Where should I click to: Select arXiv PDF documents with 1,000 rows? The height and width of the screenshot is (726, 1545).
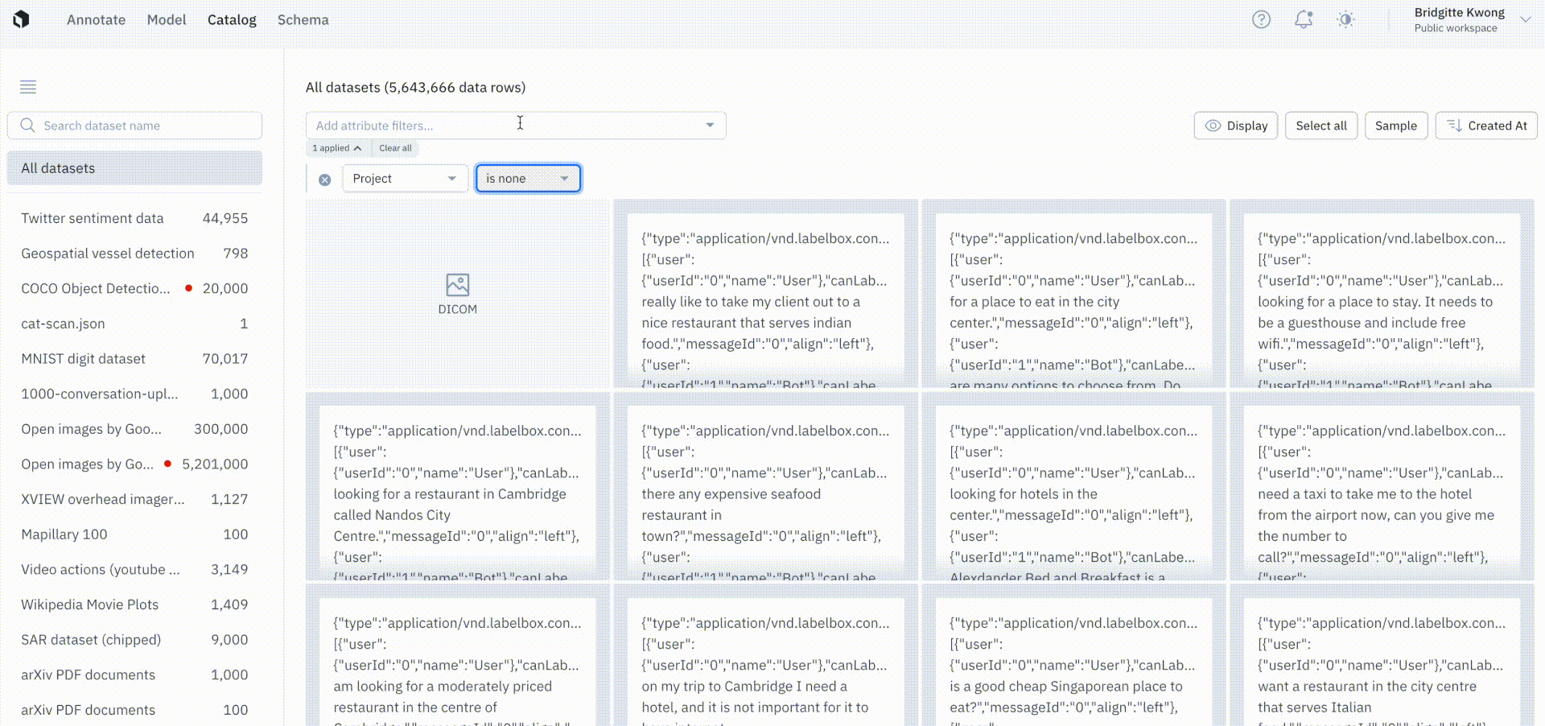click(134, 675)
